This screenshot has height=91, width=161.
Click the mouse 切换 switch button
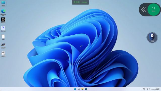pos(152,38)
